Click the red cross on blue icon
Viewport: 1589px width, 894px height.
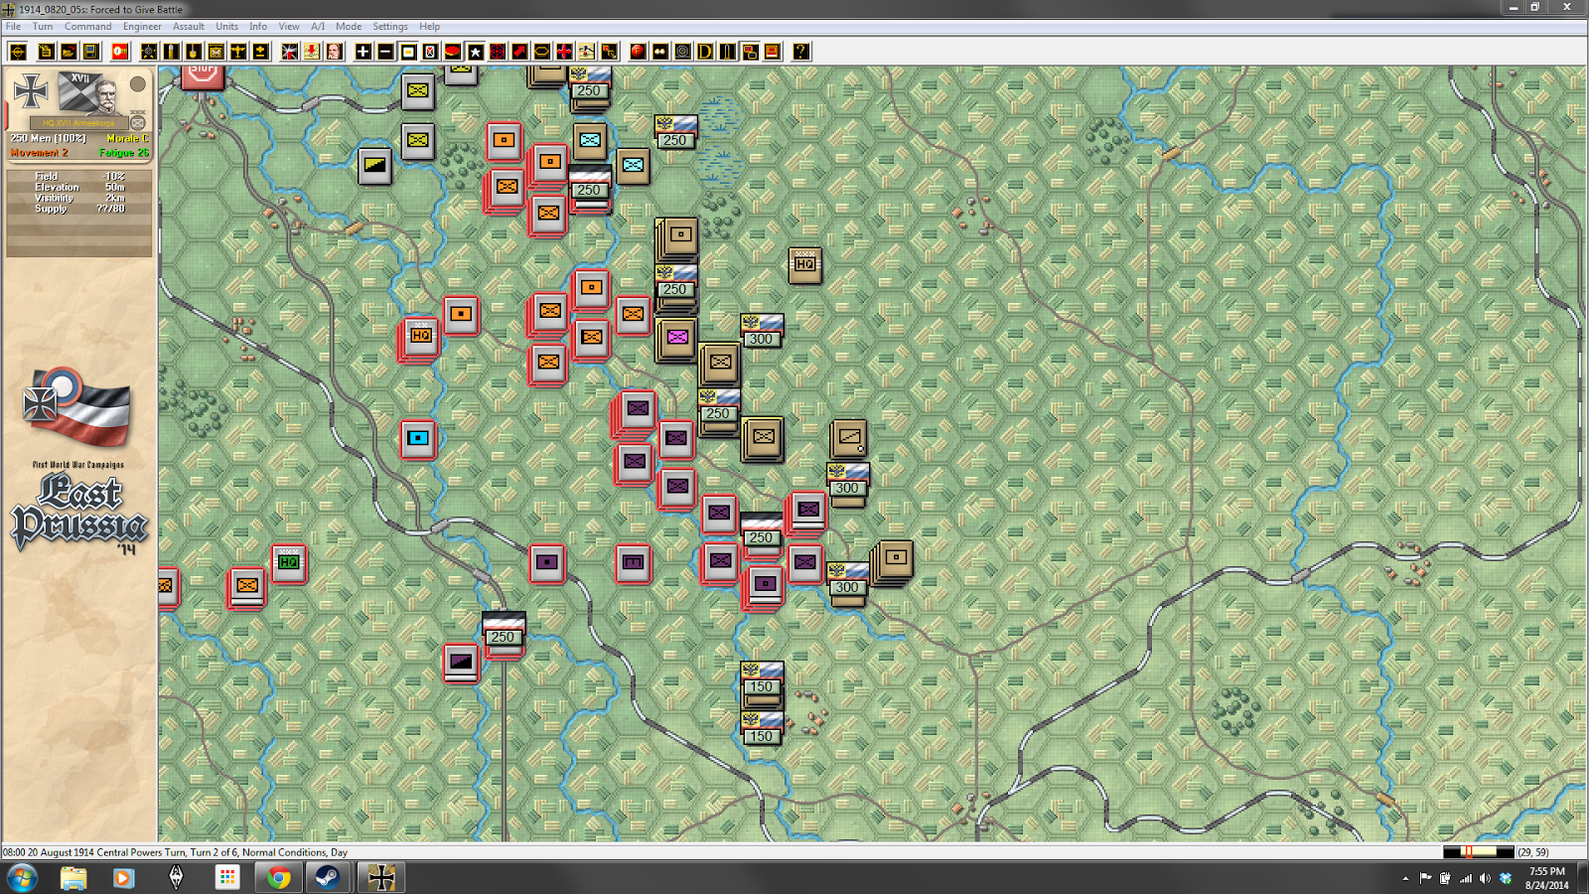(x=564, y=52)
